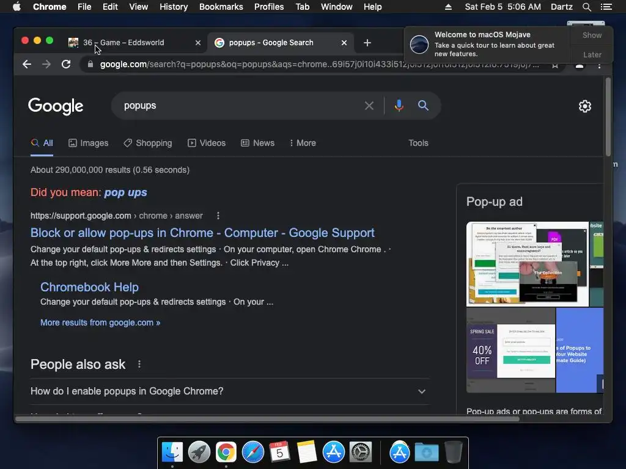Open the History menu

click(173, 7)
